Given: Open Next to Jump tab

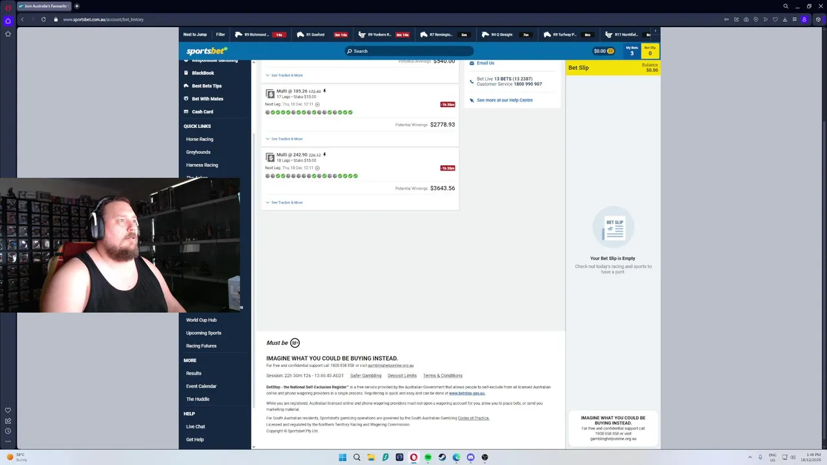Looking at the screenshot, I should coord(195,34).
